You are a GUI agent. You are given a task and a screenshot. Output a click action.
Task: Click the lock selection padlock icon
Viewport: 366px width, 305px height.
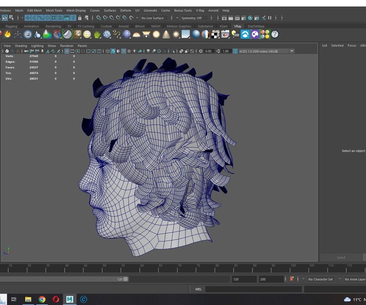79,18
